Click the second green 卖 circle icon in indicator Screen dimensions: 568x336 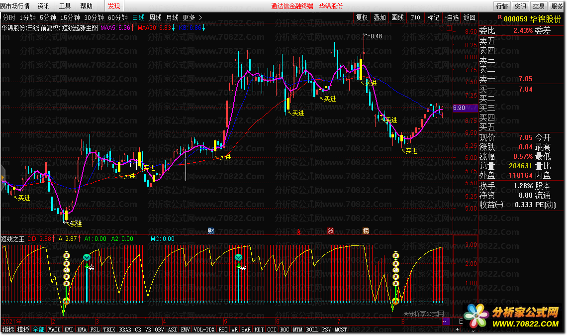click(x=238, y=257)
